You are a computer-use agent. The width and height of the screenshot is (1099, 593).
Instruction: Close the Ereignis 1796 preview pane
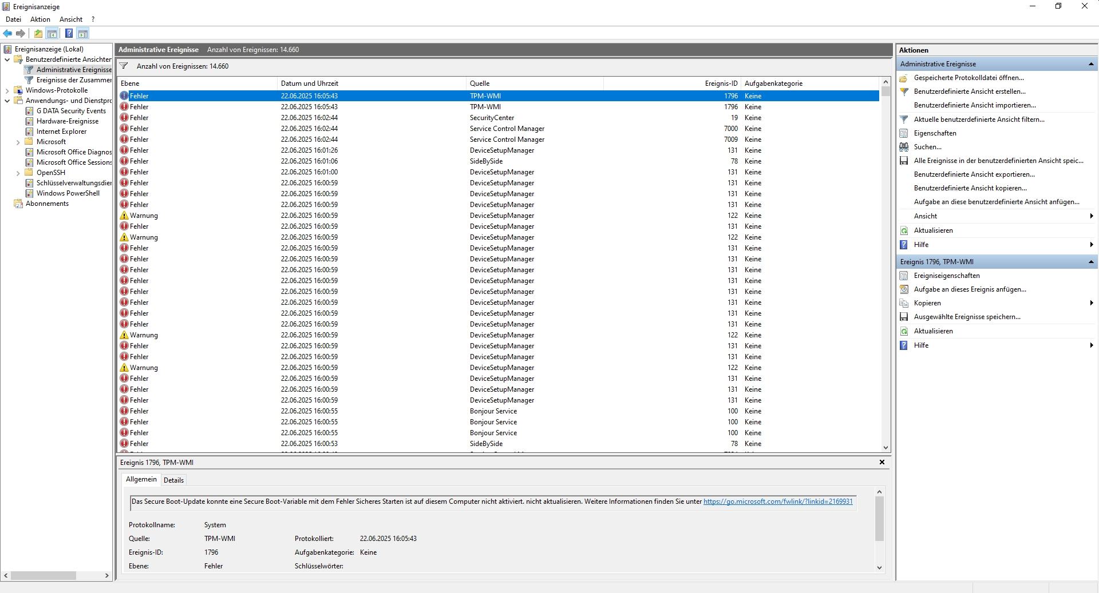click(881, 462)
